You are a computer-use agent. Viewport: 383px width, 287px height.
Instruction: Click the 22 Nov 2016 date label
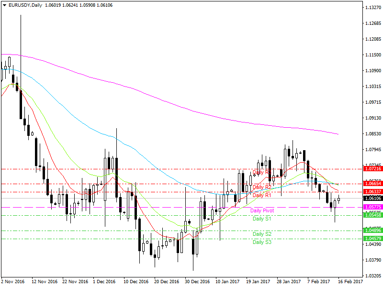75,282
